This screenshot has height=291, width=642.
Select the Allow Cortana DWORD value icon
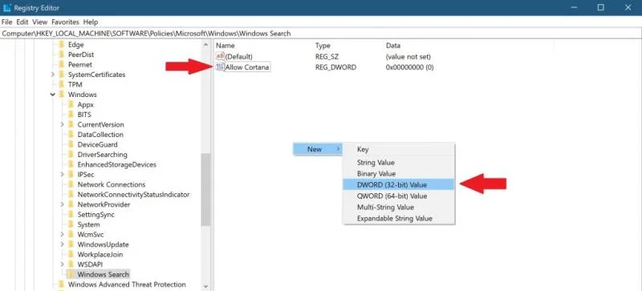(220, 67)
